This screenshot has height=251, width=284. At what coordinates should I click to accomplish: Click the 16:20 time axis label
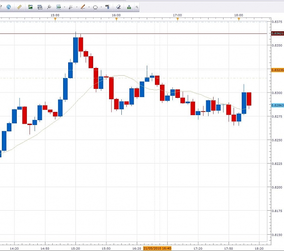coord(137,249)
